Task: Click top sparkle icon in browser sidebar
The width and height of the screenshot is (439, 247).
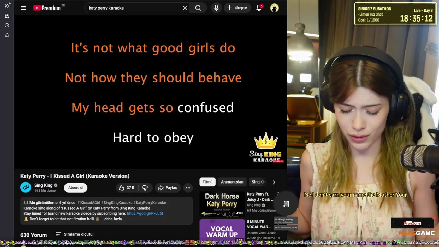Action: tap(7, 6)
